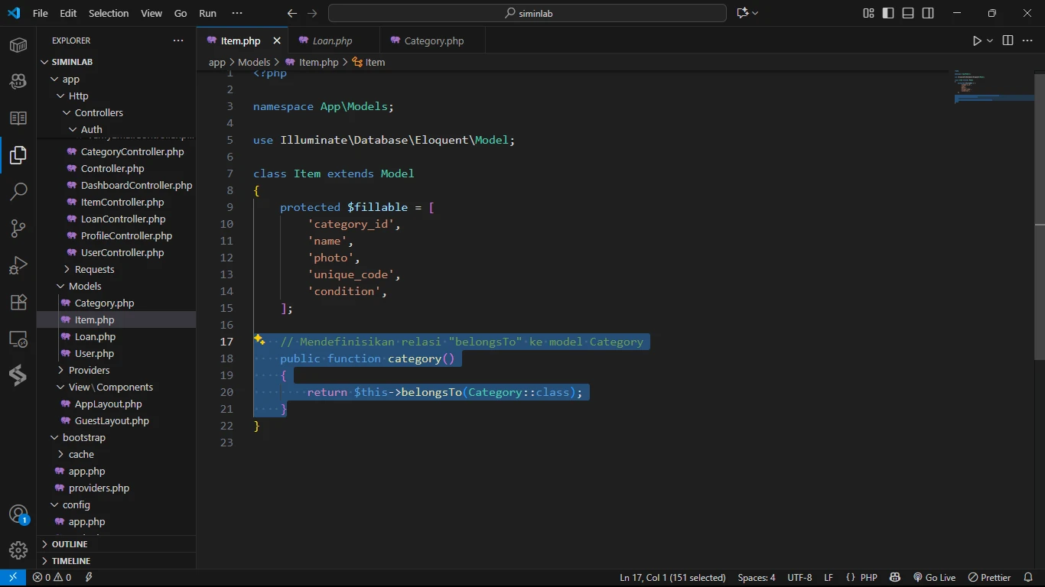Open the Accounts icon in activity bar

click(x=18, y=514)
